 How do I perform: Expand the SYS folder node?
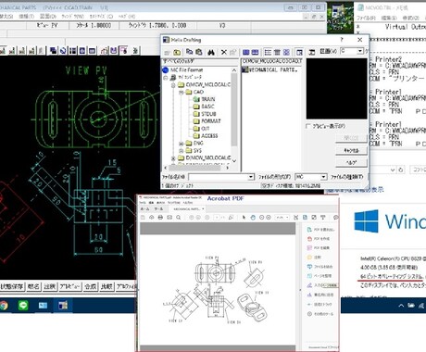pyautogui.click(x=182, y=151)
